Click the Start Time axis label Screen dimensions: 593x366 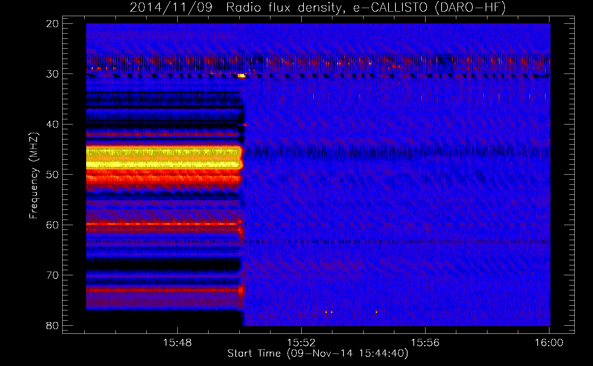(x=318, y=354)
